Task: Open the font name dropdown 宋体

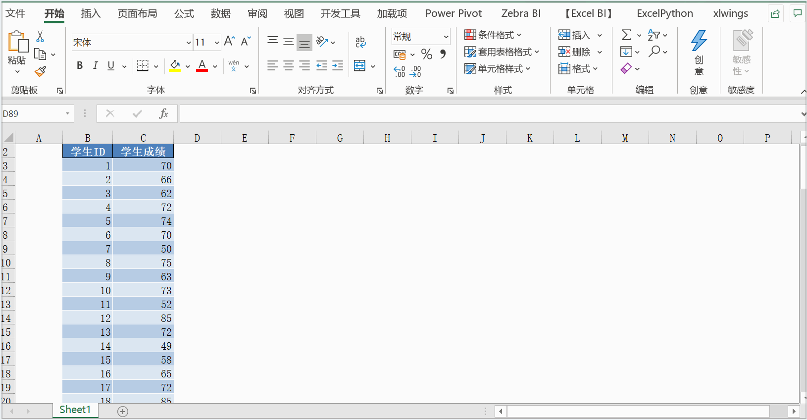Action: (189, 43)
